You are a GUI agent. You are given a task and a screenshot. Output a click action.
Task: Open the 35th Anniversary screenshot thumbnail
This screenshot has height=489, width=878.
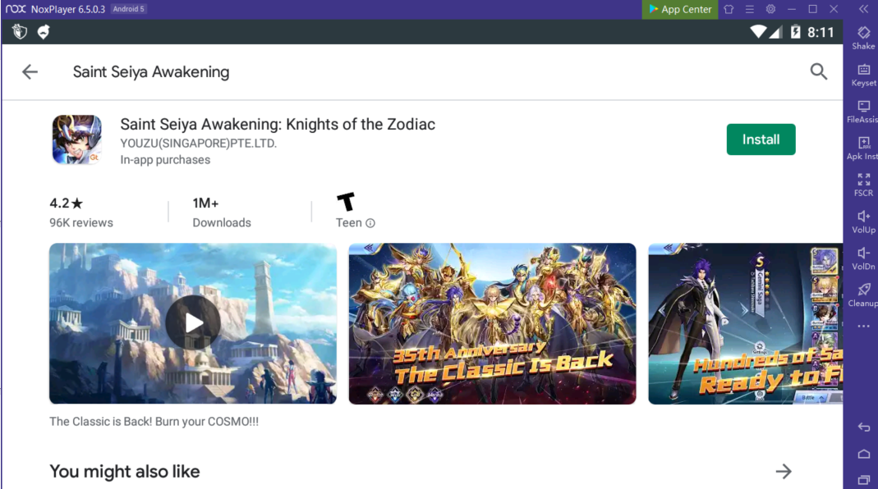click(x=492, y=323)
